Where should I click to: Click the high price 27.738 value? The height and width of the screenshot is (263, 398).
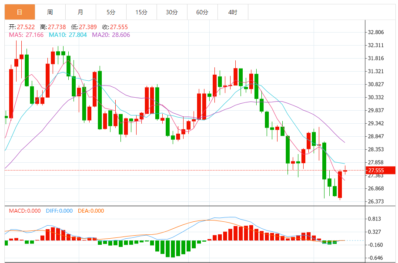[x=57, y=27]
